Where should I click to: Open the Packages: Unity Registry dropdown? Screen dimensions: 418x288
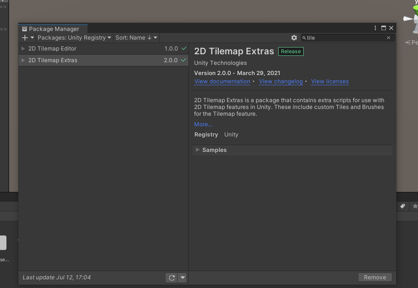(x=74, y=38)
